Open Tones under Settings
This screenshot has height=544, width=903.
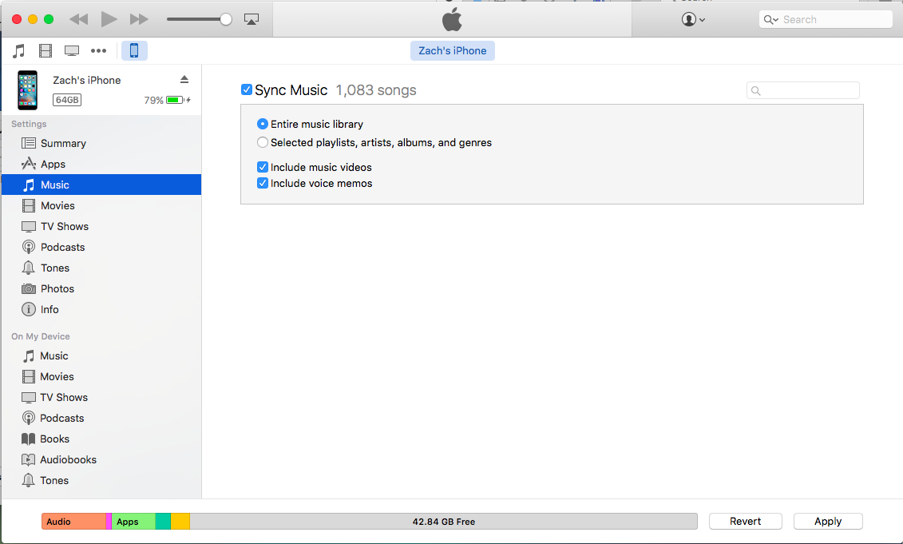101,268
